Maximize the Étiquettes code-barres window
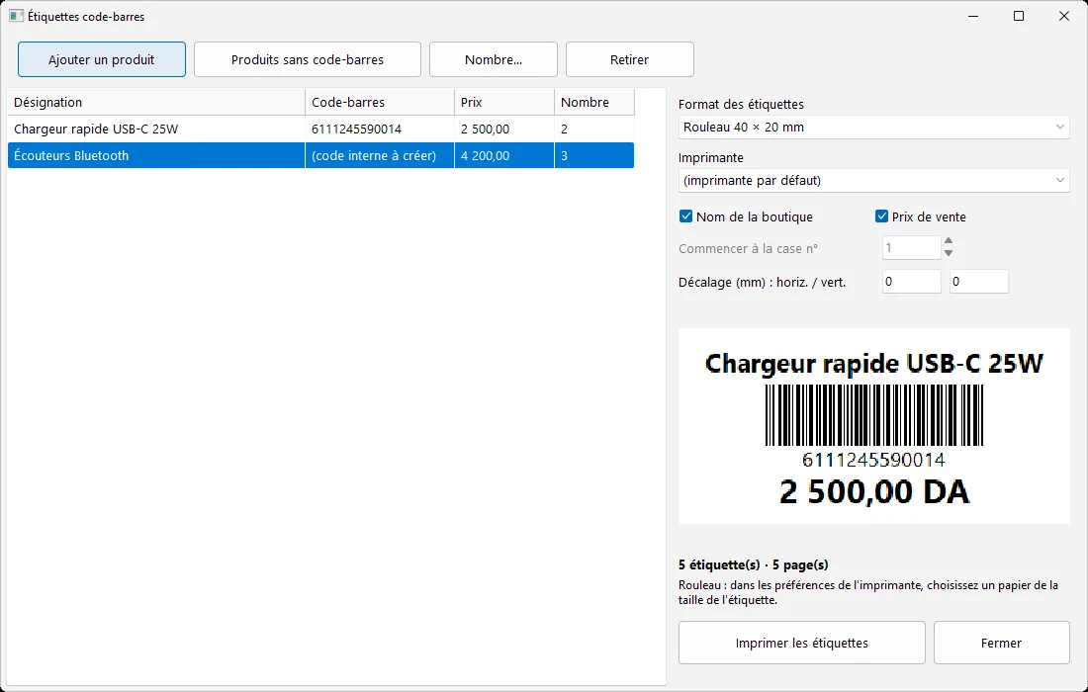Screen dimensions: 1088x692 tap(1019, 16)
